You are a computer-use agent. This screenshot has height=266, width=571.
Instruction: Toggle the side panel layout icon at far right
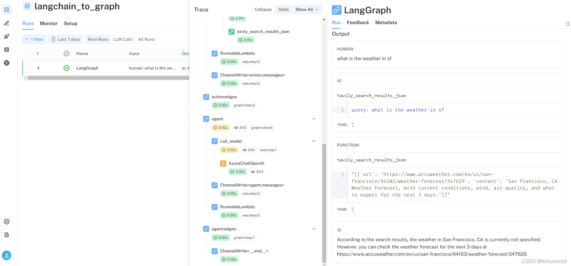(x=568, y=24)
